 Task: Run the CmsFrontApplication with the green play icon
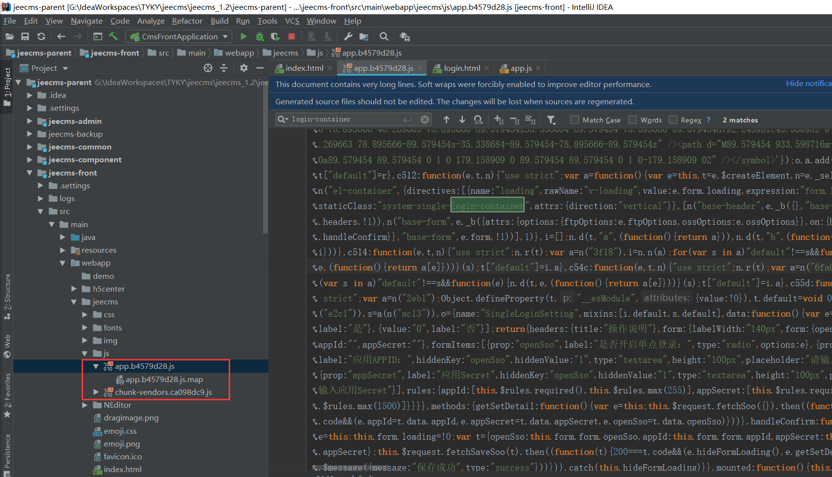(243, 36)
